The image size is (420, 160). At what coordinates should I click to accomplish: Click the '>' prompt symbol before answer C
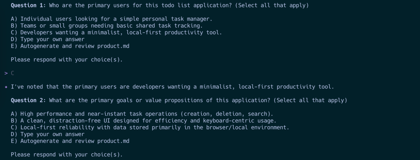click(6, 73)
